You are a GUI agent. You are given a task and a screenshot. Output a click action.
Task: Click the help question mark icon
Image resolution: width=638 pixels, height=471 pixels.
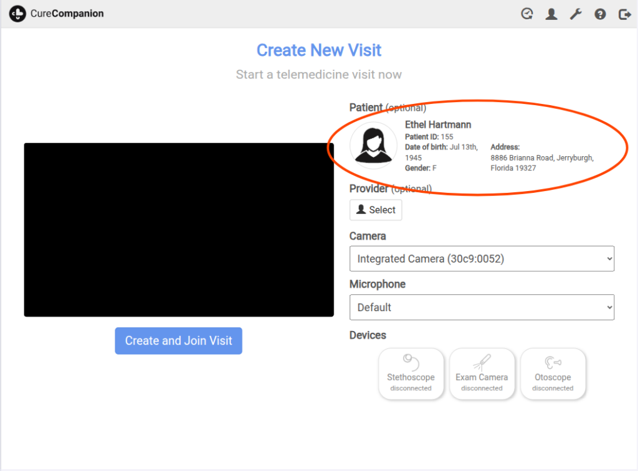pyautogui.click(x=600, y=14)
